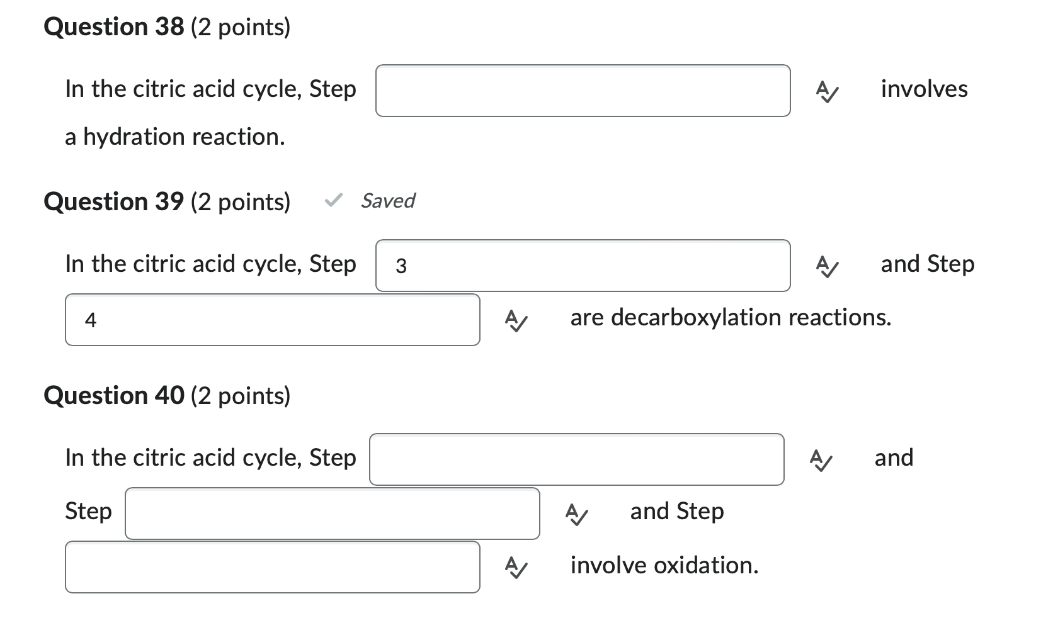Click the phrase 'are decarboxylation reactions'
Screen dimensions: 1053x618
pos(731,318)
